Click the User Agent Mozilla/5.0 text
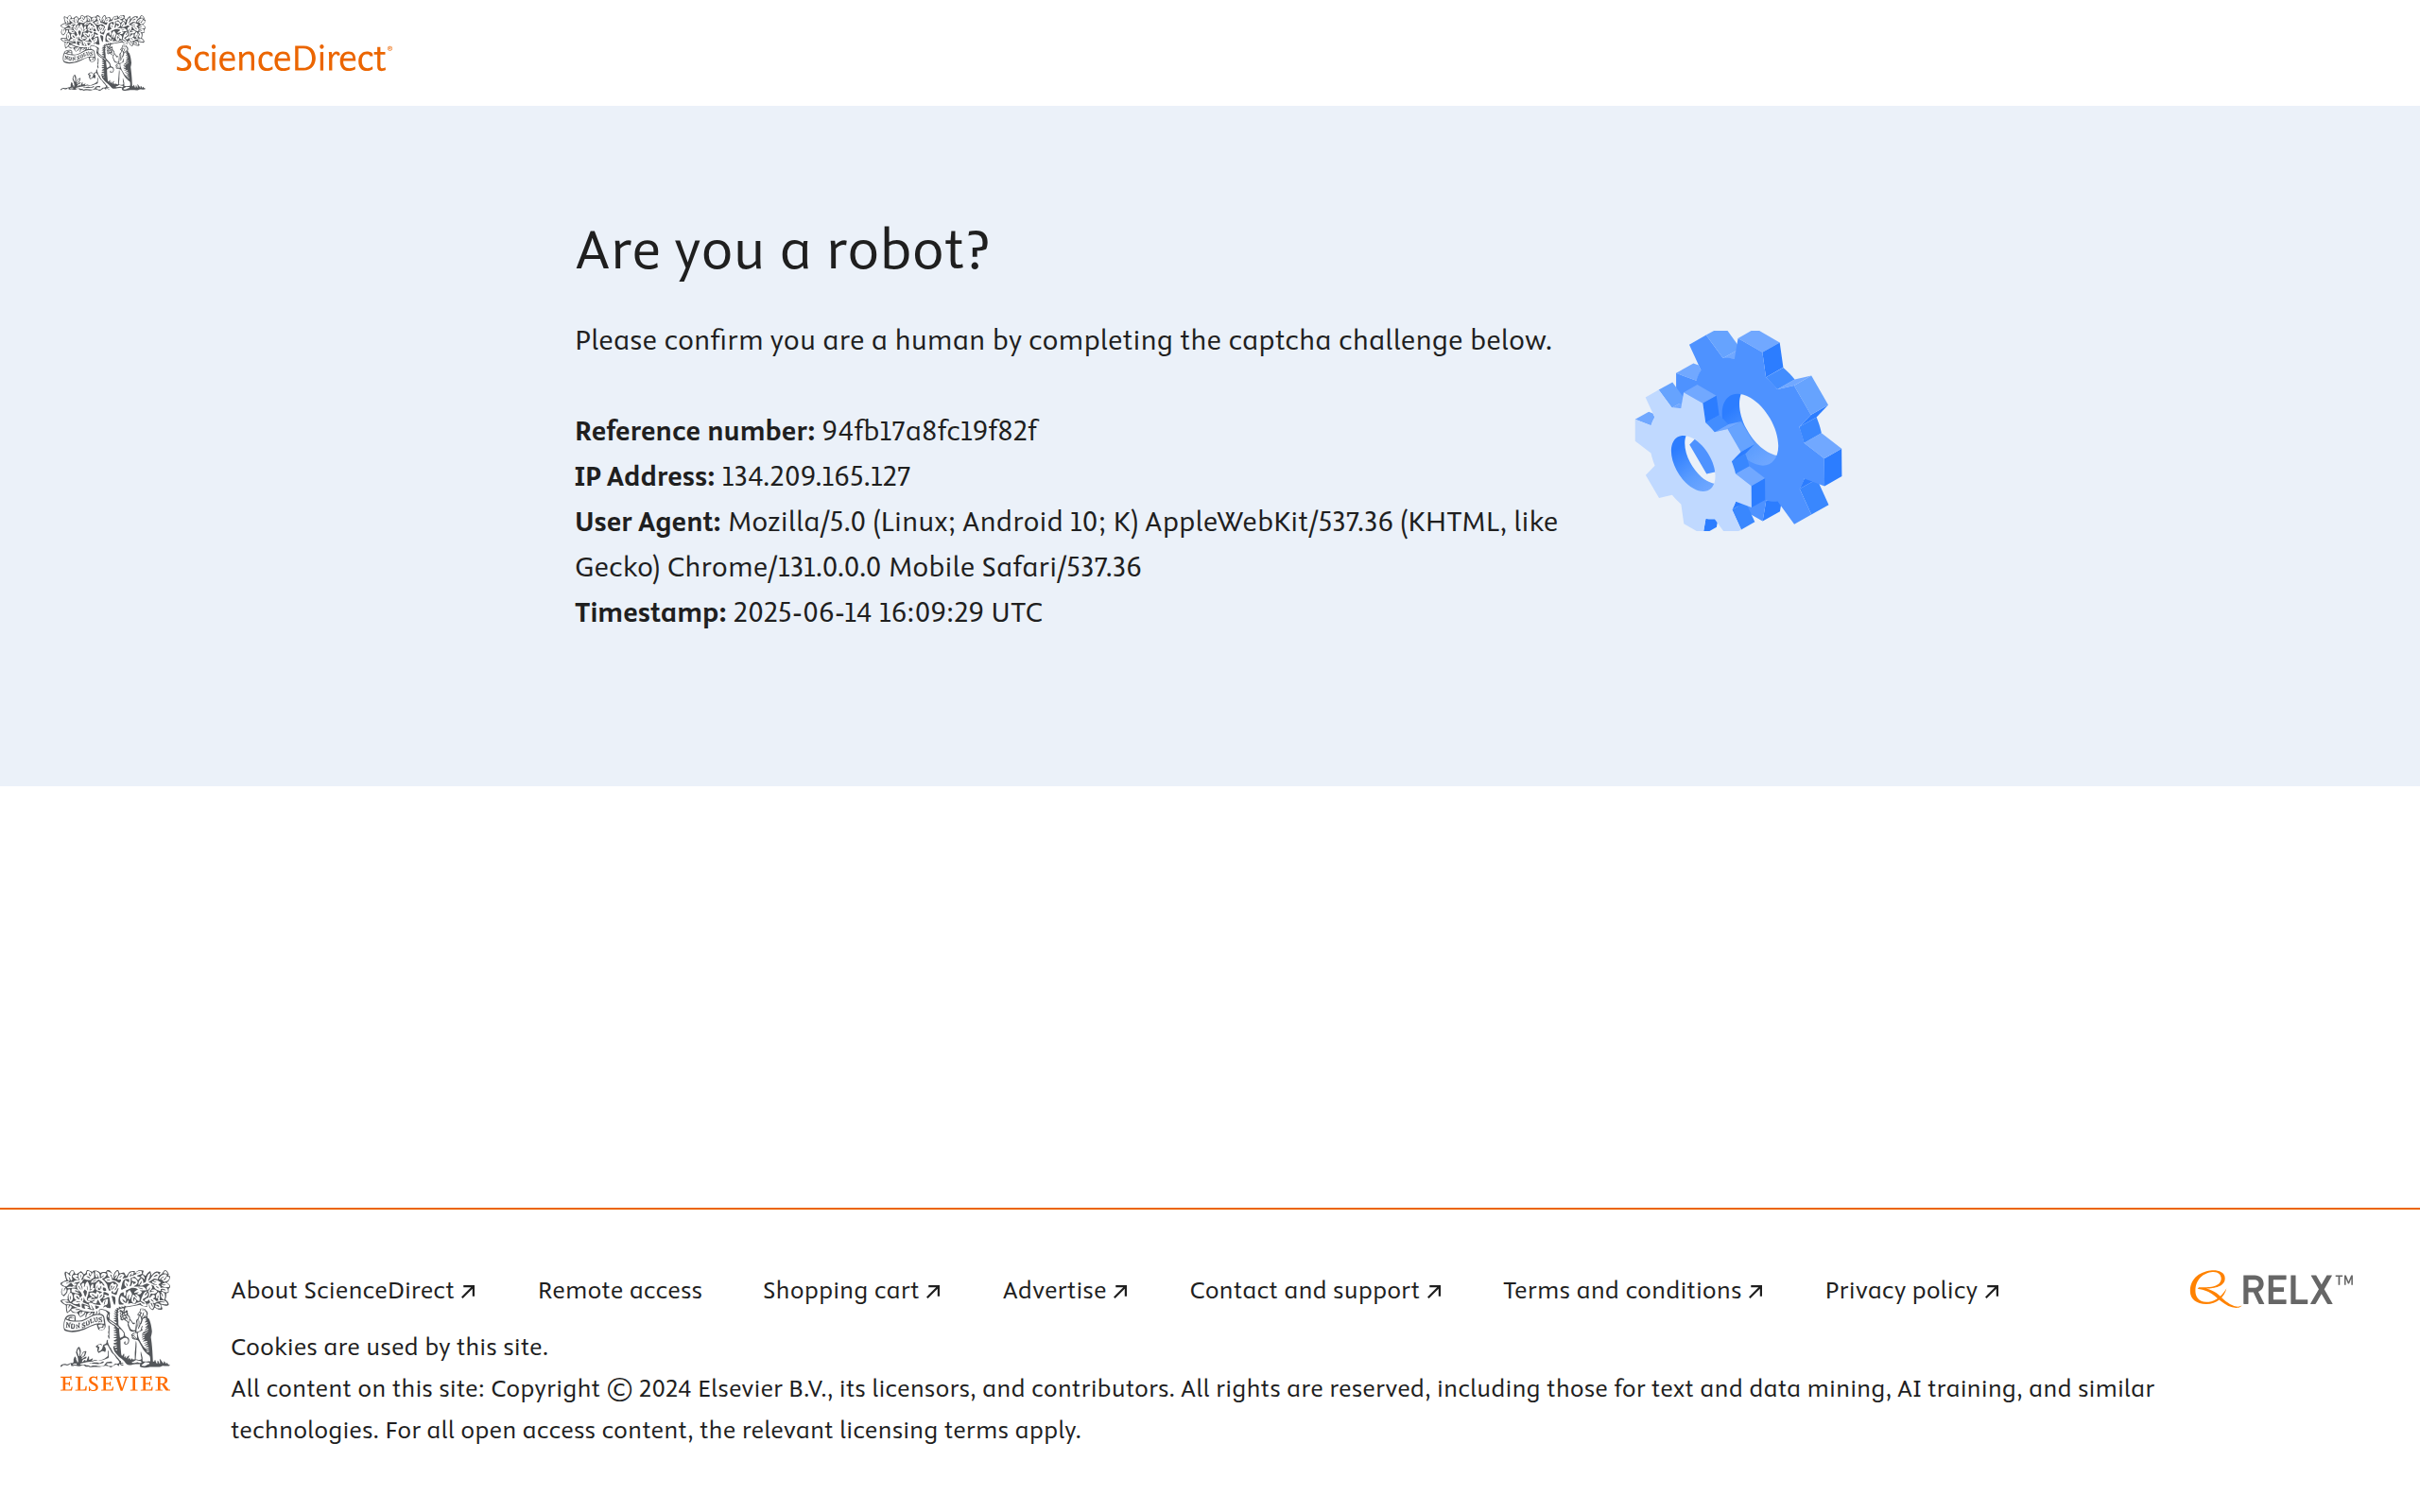 [x=1066, y=544]
